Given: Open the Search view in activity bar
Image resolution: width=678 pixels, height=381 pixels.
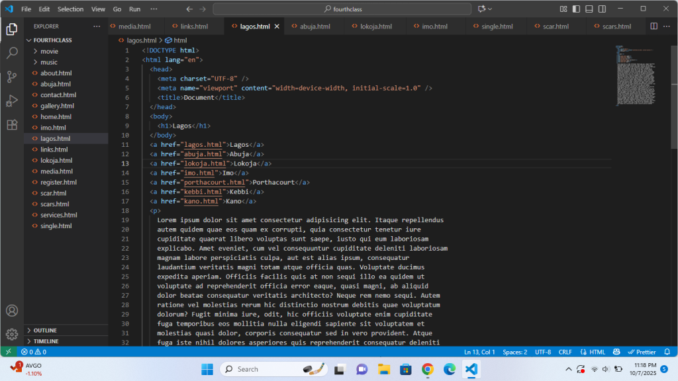Looking at the screenshot, I should click(12, 53).
